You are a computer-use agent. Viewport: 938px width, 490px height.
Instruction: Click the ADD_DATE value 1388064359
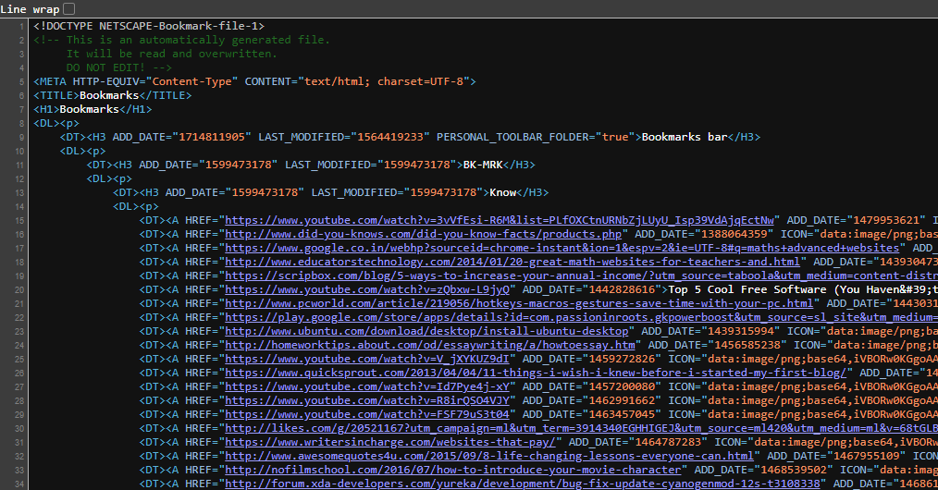pos(734,234)
